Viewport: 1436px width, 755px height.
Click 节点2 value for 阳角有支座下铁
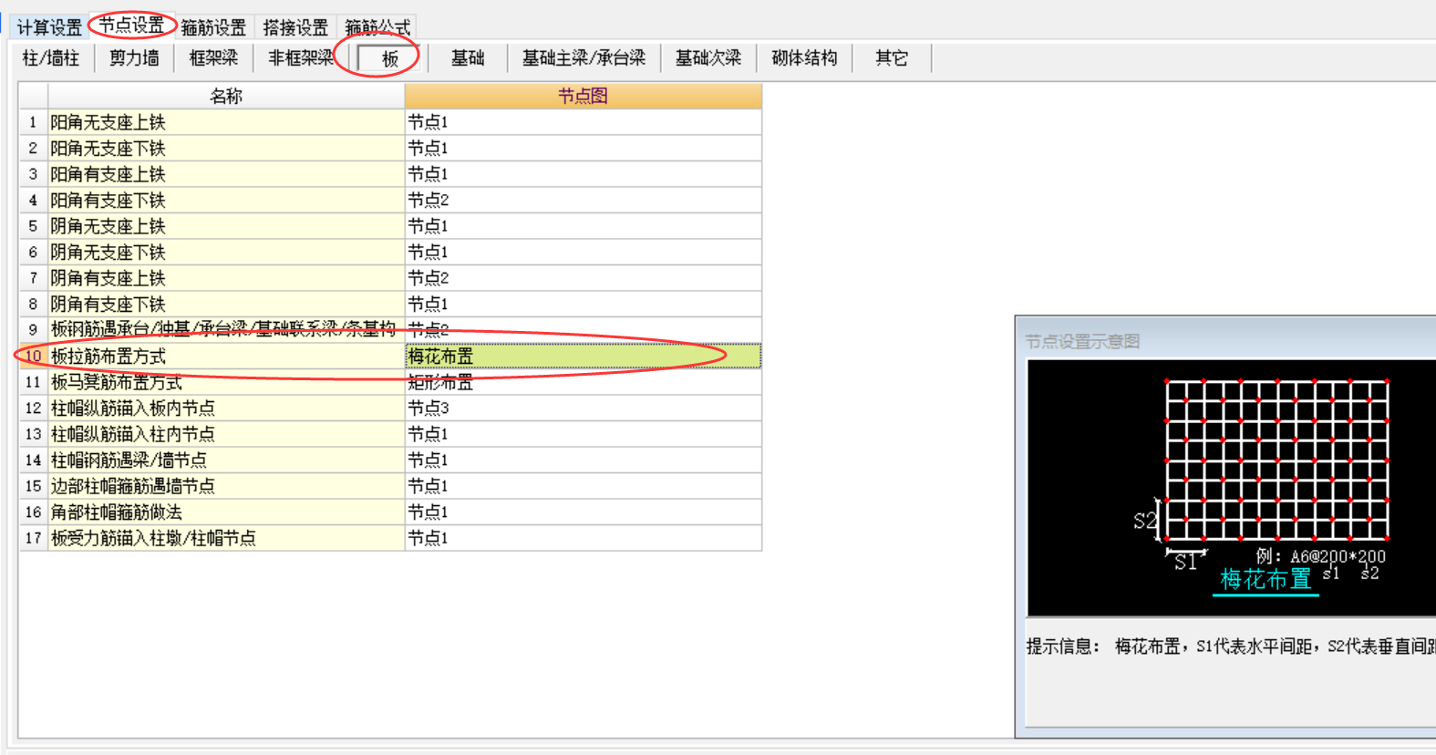(583, 200)
